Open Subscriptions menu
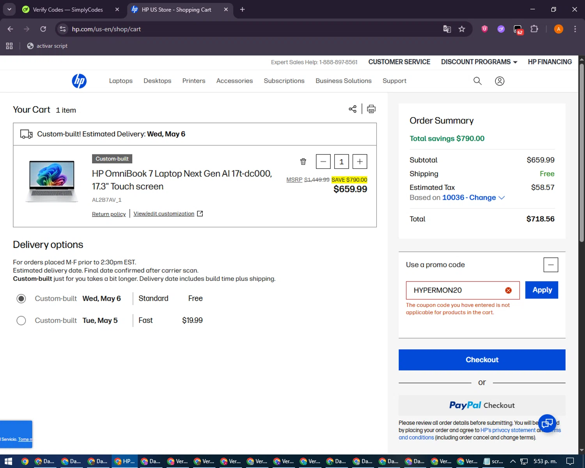585x468 pixels. (284, 81)
